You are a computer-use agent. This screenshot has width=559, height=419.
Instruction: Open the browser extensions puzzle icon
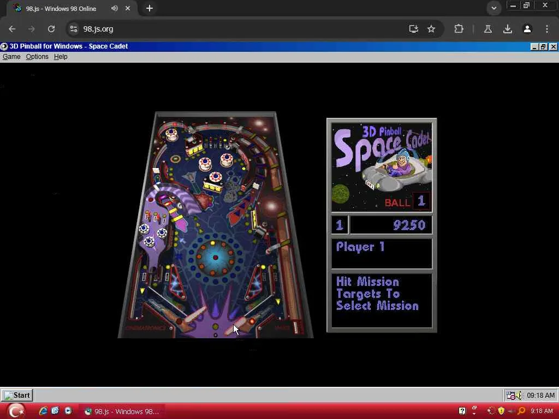click(x=459, y=29)
